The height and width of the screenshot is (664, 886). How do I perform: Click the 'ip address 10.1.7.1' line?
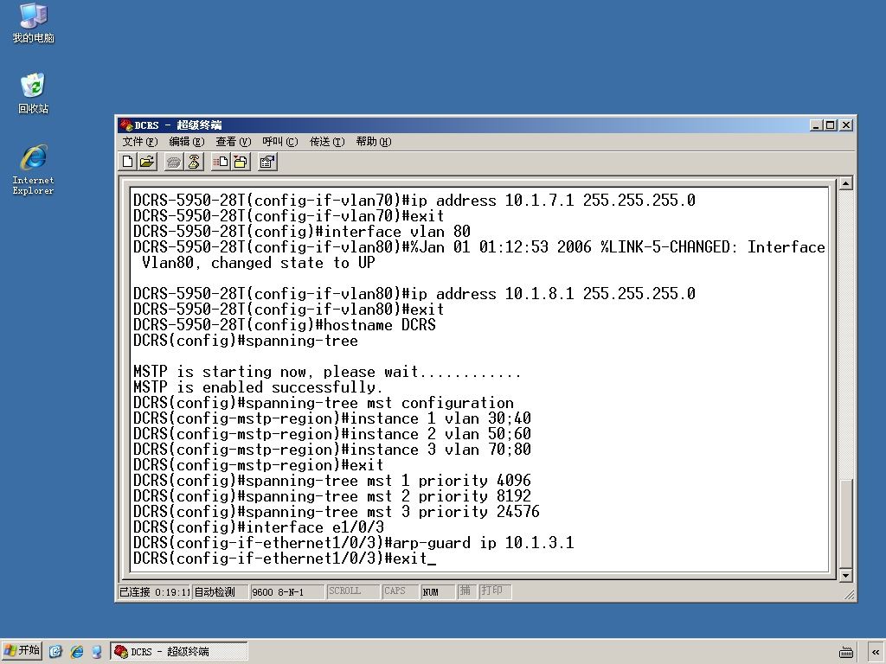(x=414, y=201)
